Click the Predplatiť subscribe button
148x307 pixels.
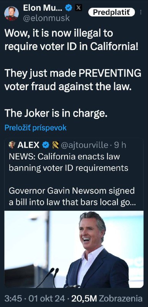tap(112, 13)
